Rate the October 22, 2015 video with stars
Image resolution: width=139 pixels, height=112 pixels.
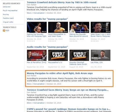tap(52, 41)
